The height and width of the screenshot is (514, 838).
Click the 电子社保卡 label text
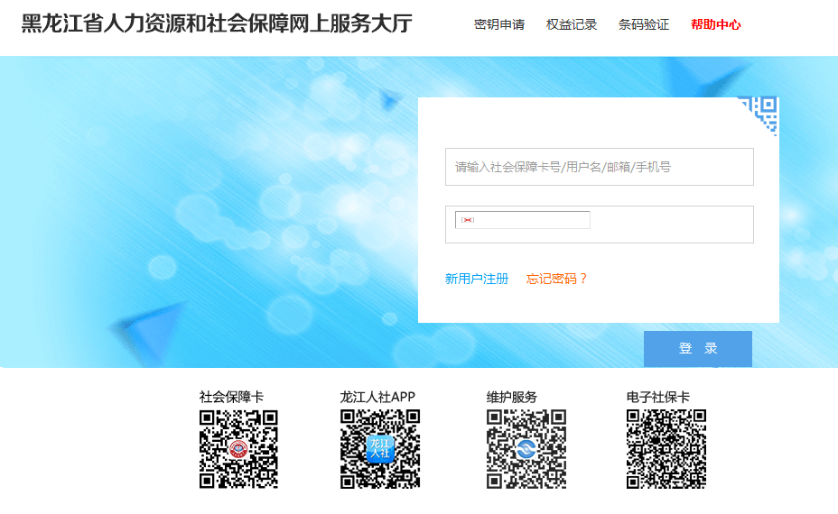tap(658, 397)
